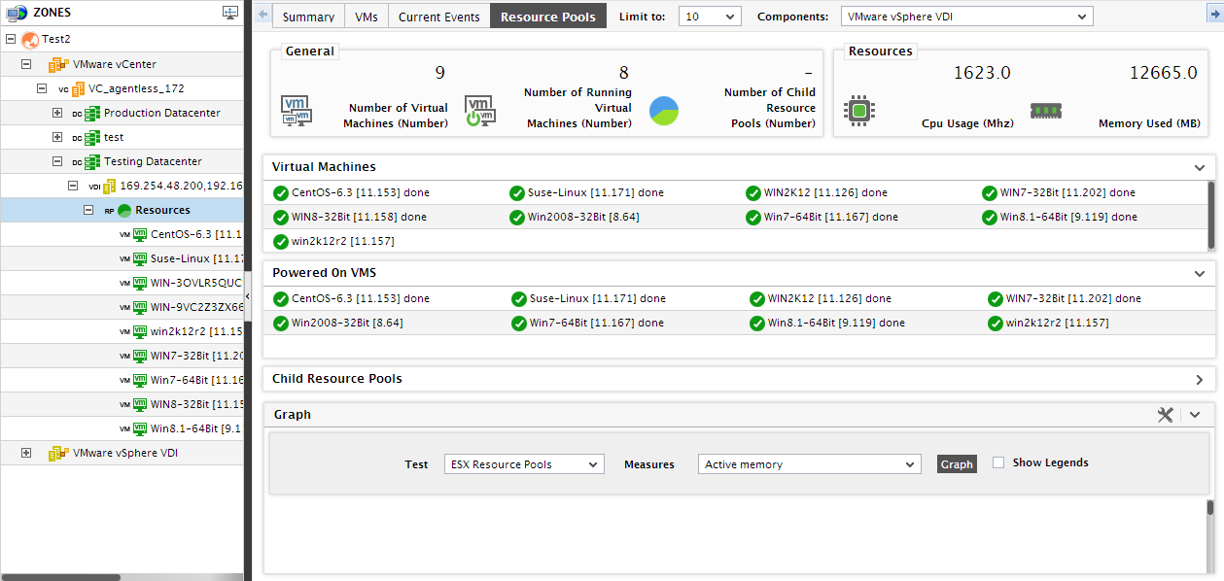
Task: Open win2k12r2 [11.157] in Virtual Machines list
Action: tap(343, 242)
